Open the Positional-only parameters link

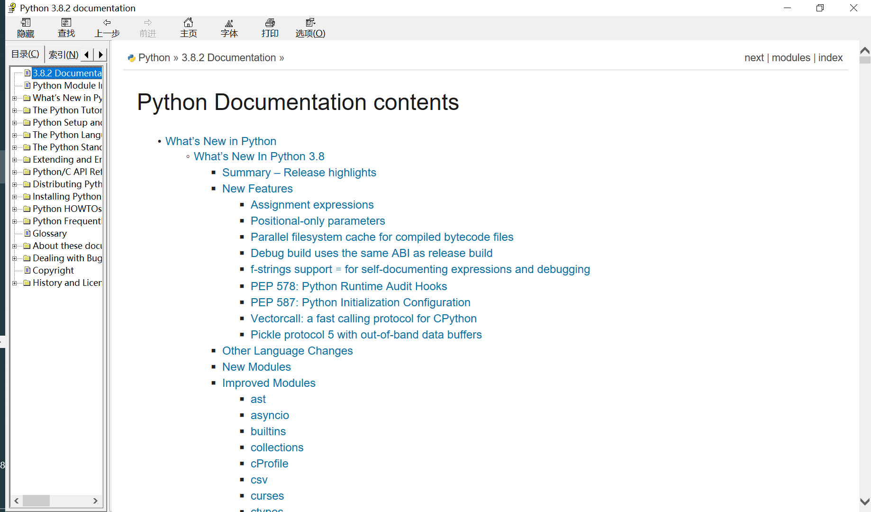(x=318, y=221)
